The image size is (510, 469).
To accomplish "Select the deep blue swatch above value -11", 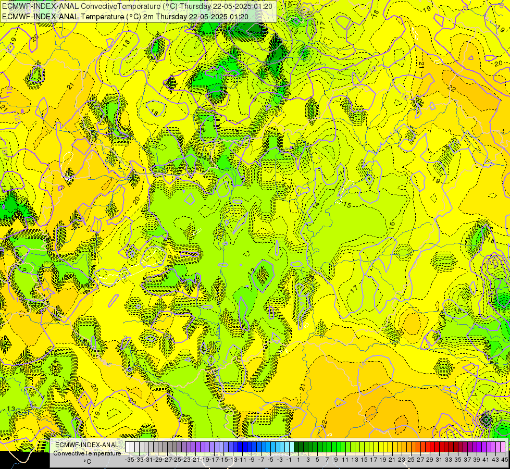I will [240, 447].
